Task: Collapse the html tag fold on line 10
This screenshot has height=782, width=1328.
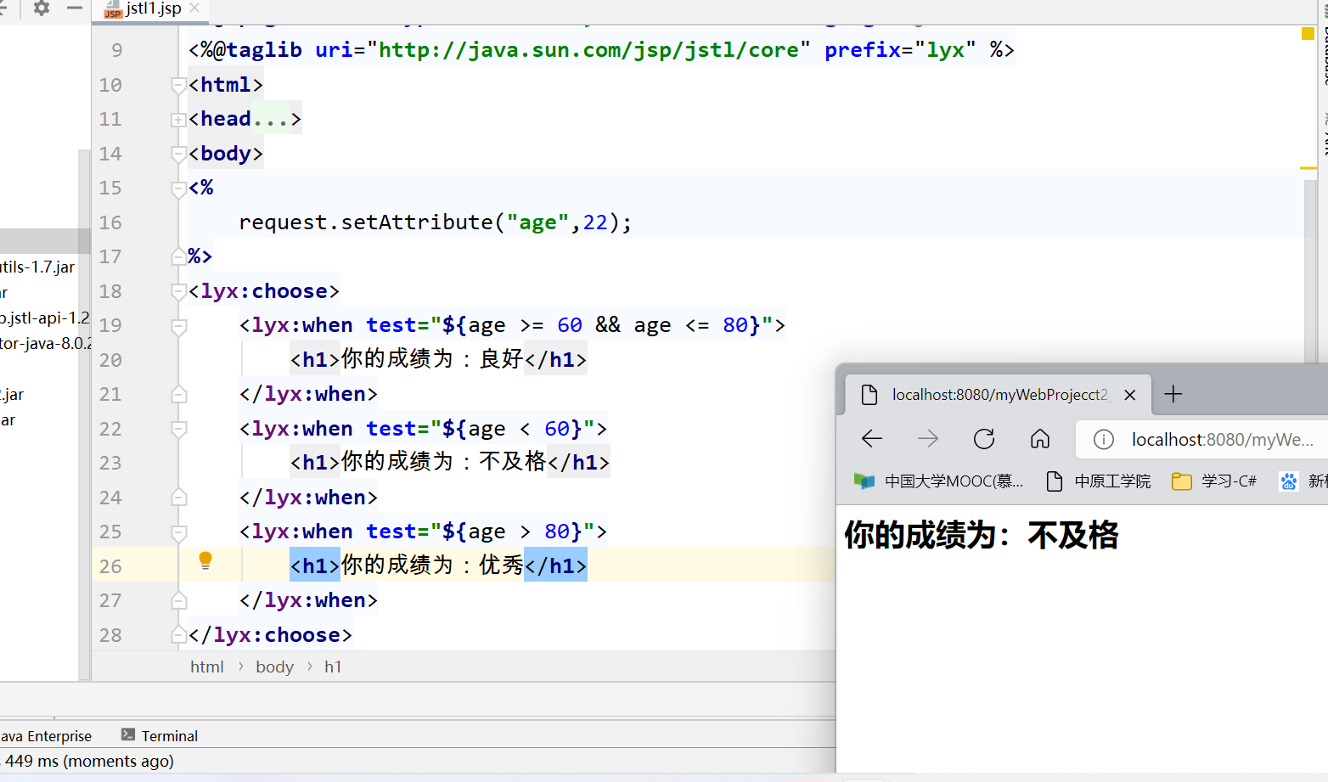Action: 178,85
